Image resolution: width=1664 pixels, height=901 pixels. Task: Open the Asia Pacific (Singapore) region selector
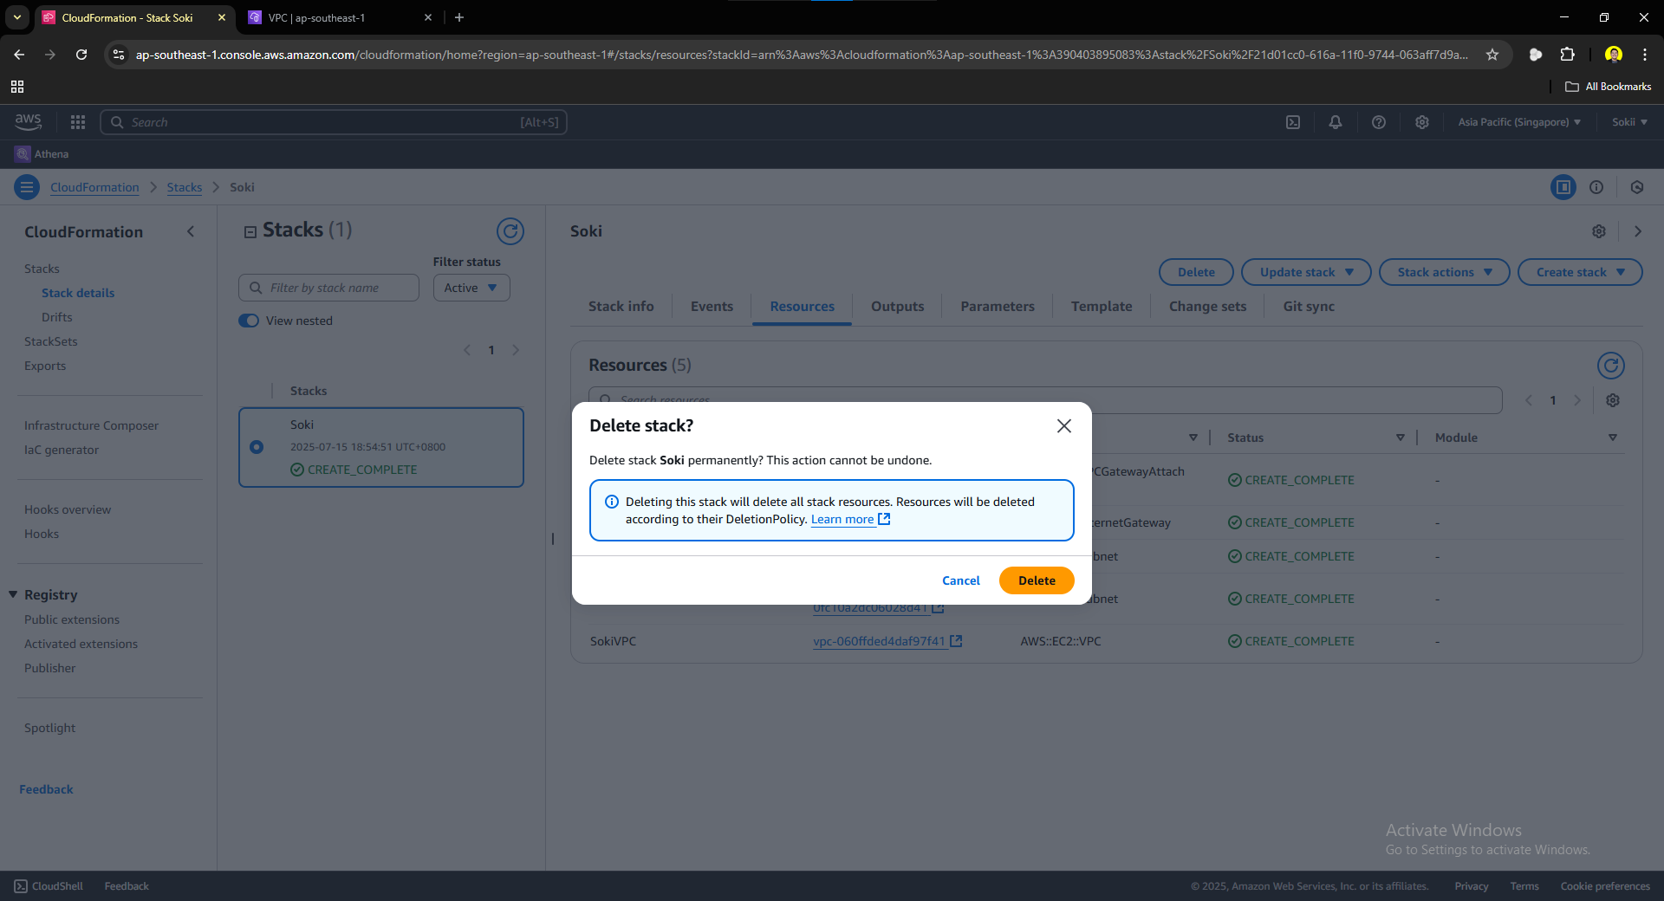(1519, 122)
